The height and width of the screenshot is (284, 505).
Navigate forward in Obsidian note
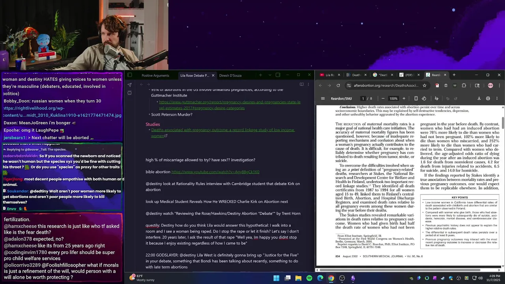coord(148,84)
